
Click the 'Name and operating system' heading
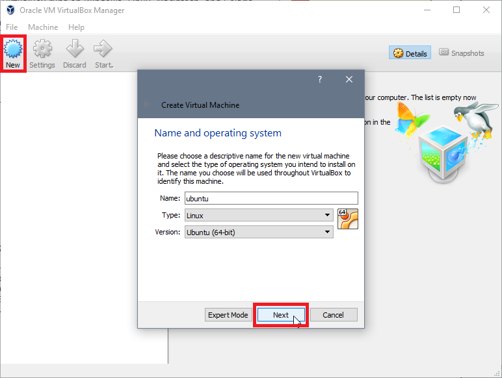tap(218, 132)
